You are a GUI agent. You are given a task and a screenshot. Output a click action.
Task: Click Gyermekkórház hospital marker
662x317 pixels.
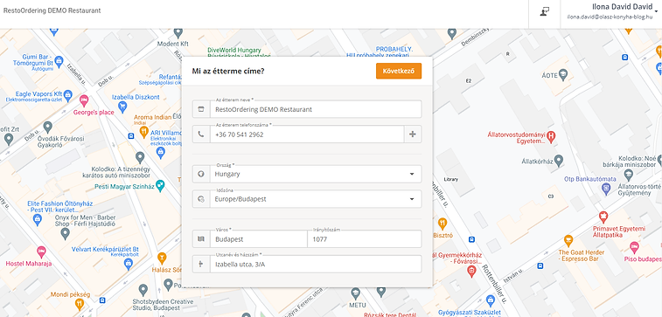472,272
